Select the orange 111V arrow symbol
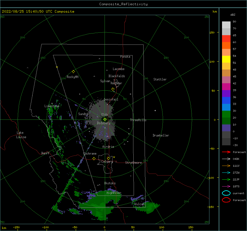The image size is (247, 231). click(226, 166)
